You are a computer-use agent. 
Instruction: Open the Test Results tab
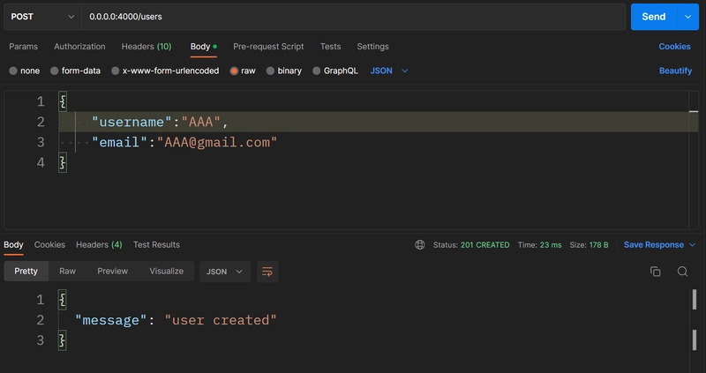coord(156,245)
